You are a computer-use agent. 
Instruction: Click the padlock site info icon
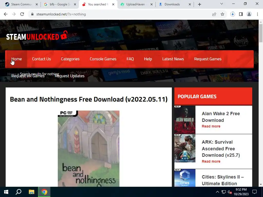point(32,14)
